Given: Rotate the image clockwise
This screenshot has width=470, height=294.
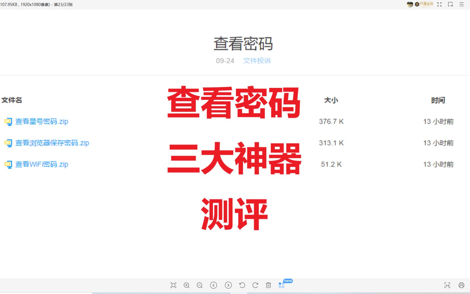Looking at the screenshot, I should pyautogui.click(x=255, y=285).
